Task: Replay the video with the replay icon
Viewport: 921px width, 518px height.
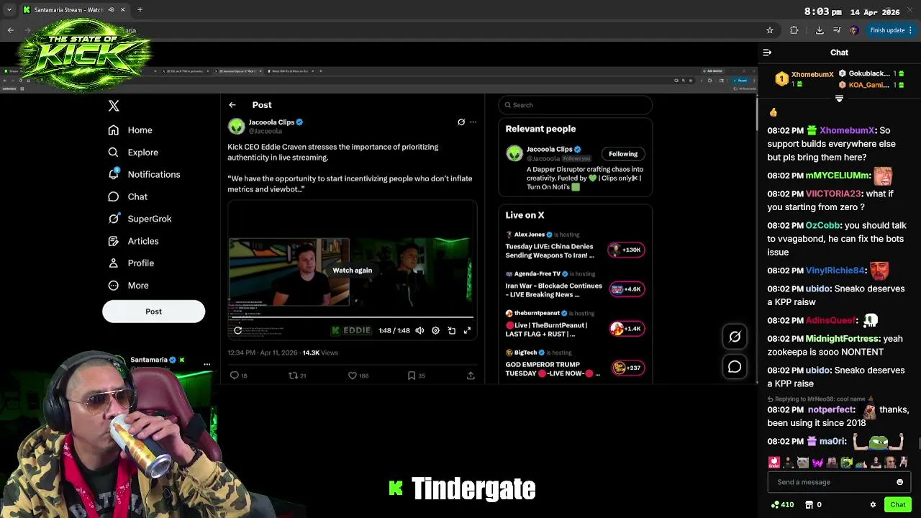Action: tap(237, 330)
